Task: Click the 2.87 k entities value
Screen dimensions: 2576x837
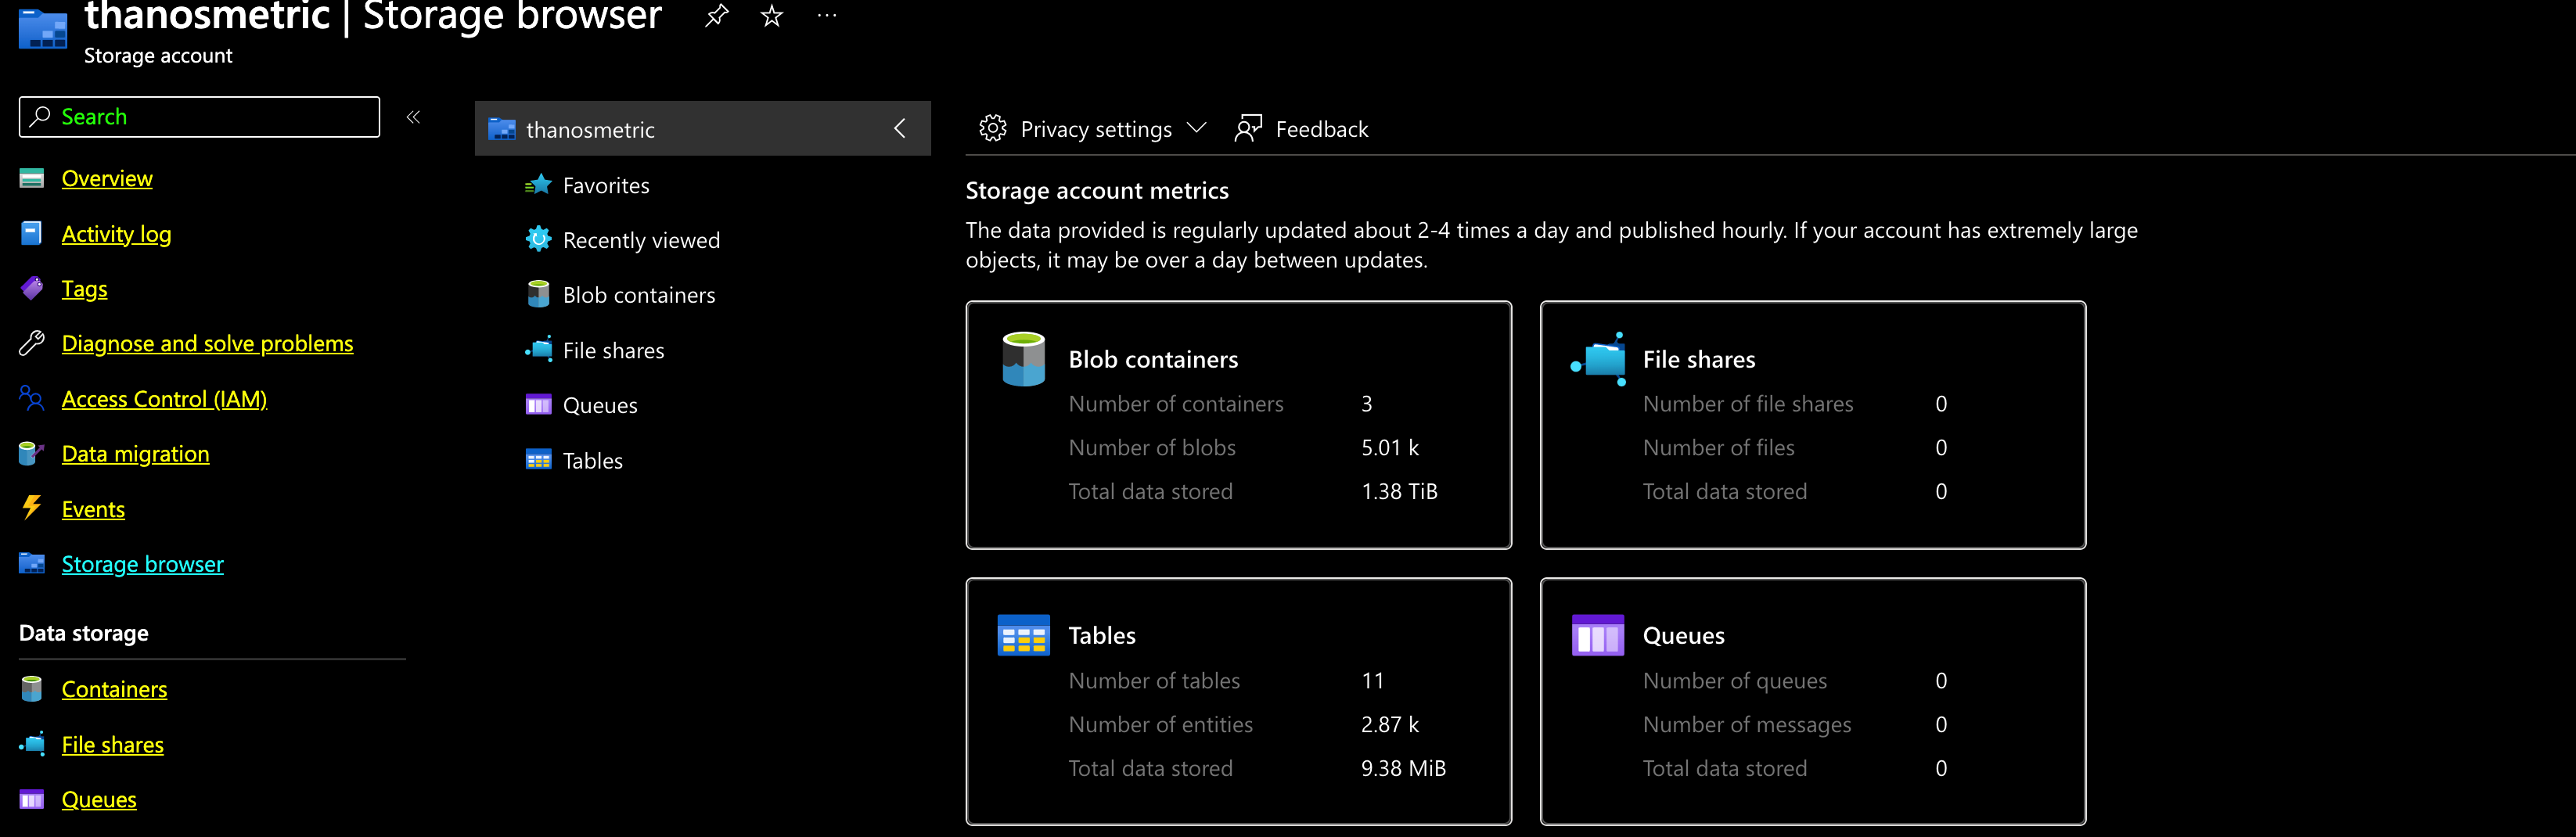Action: coord(1390,724)
